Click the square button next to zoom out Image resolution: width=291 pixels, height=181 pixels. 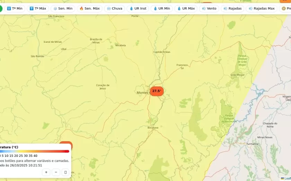tap(65, 172)
